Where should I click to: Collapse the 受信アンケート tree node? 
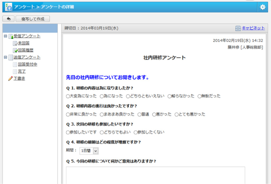click(5, 36)
